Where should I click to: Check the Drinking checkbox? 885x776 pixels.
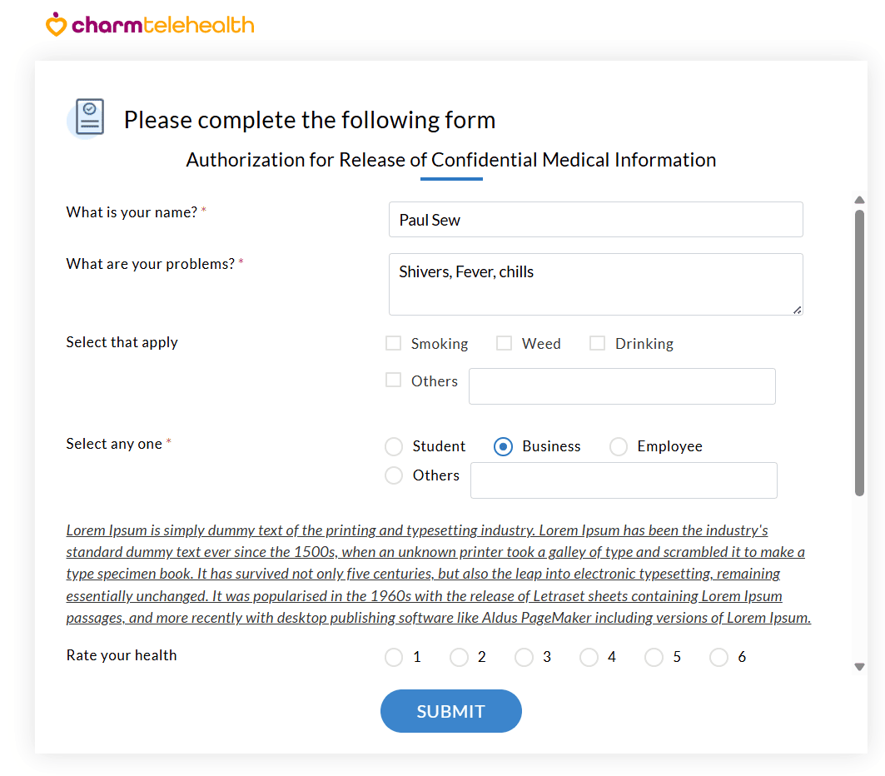coord(596,342)
